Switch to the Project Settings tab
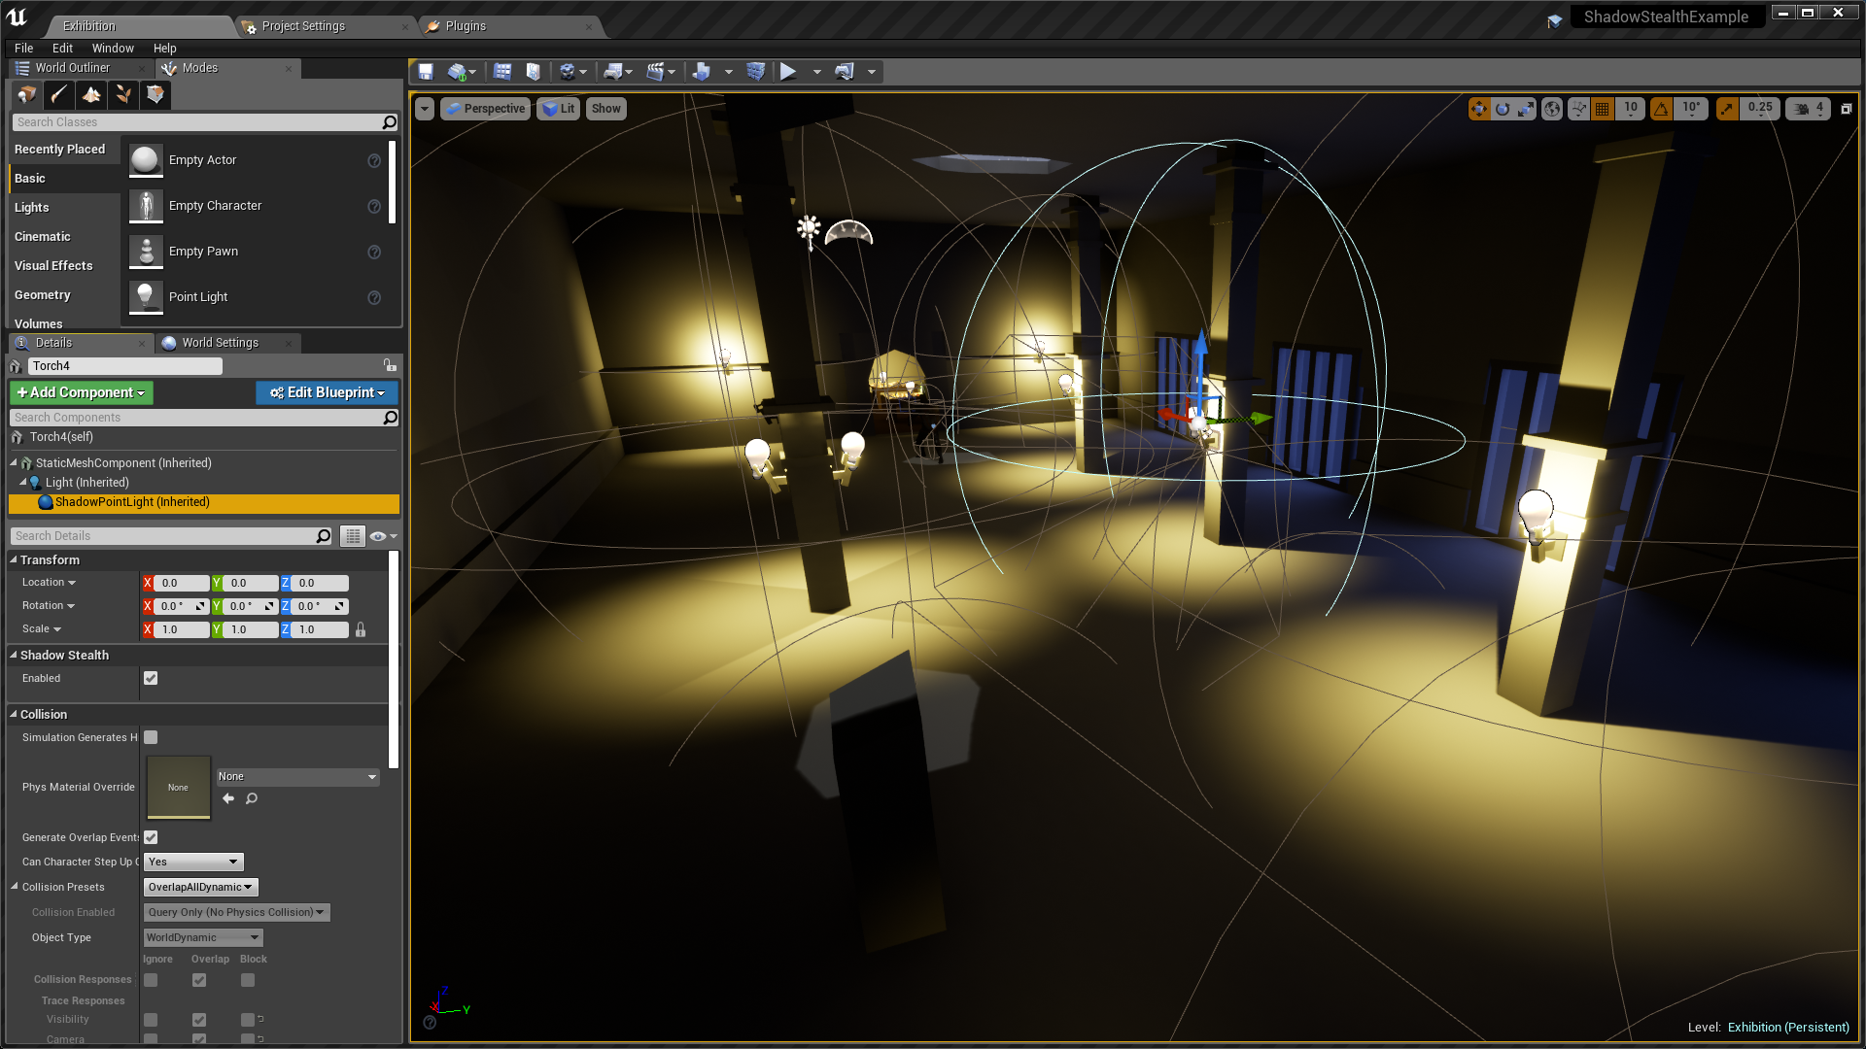1866x1049 pixels. pyautogui.click(x=304, y=26)
